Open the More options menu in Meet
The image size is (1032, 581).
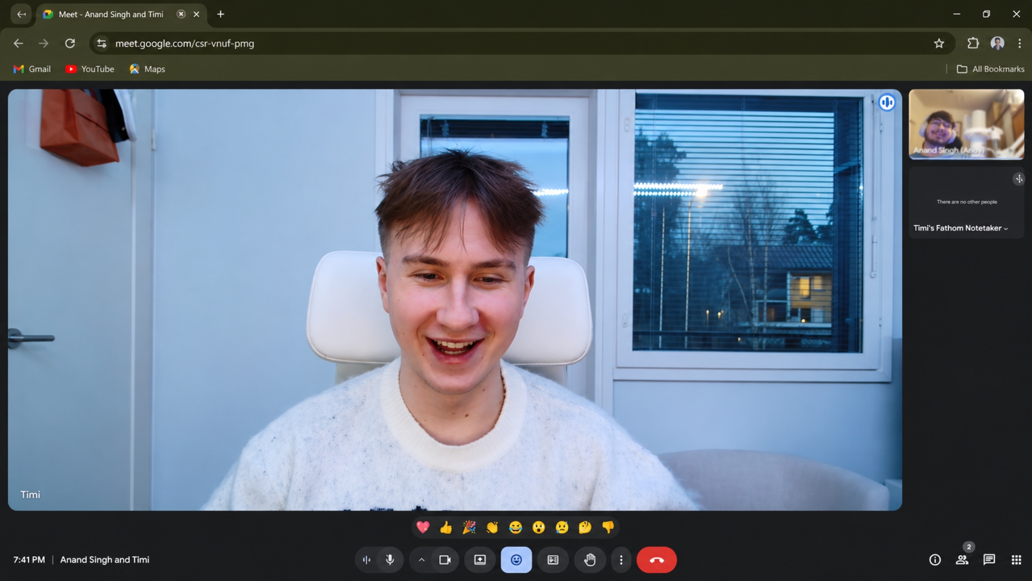tap(621, 559)
